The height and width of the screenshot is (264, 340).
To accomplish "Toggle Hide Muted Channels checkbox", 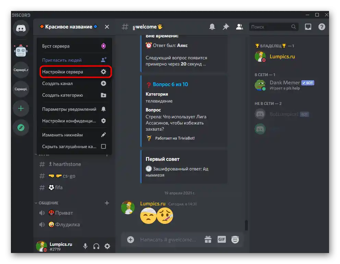I will click(x=104, y=146).
